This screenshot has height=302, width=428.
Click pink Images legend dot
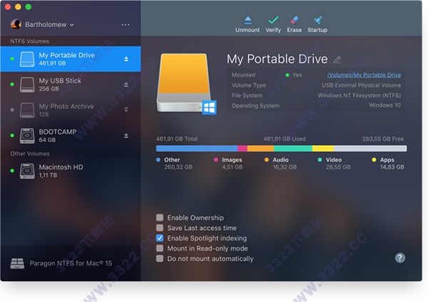click(x=216, y=160)
